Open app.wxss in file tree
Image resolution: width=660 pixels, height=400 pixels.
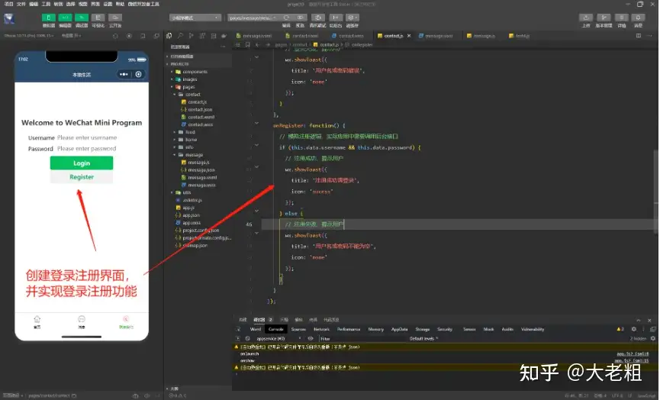[188, 223]
